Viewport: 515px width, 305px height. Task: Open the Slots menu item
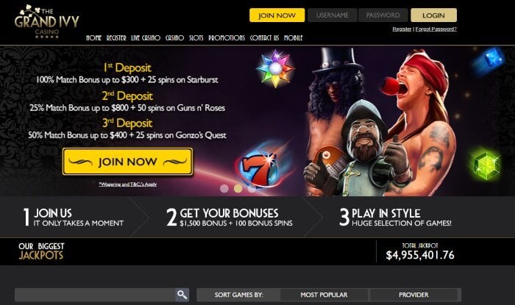[196, 38]
